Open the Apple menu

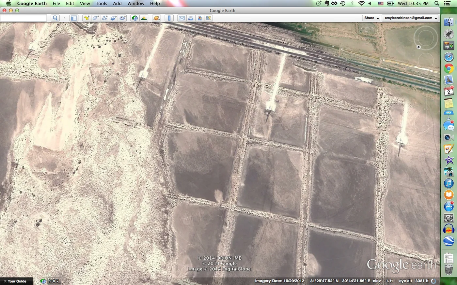click(8, 3)
